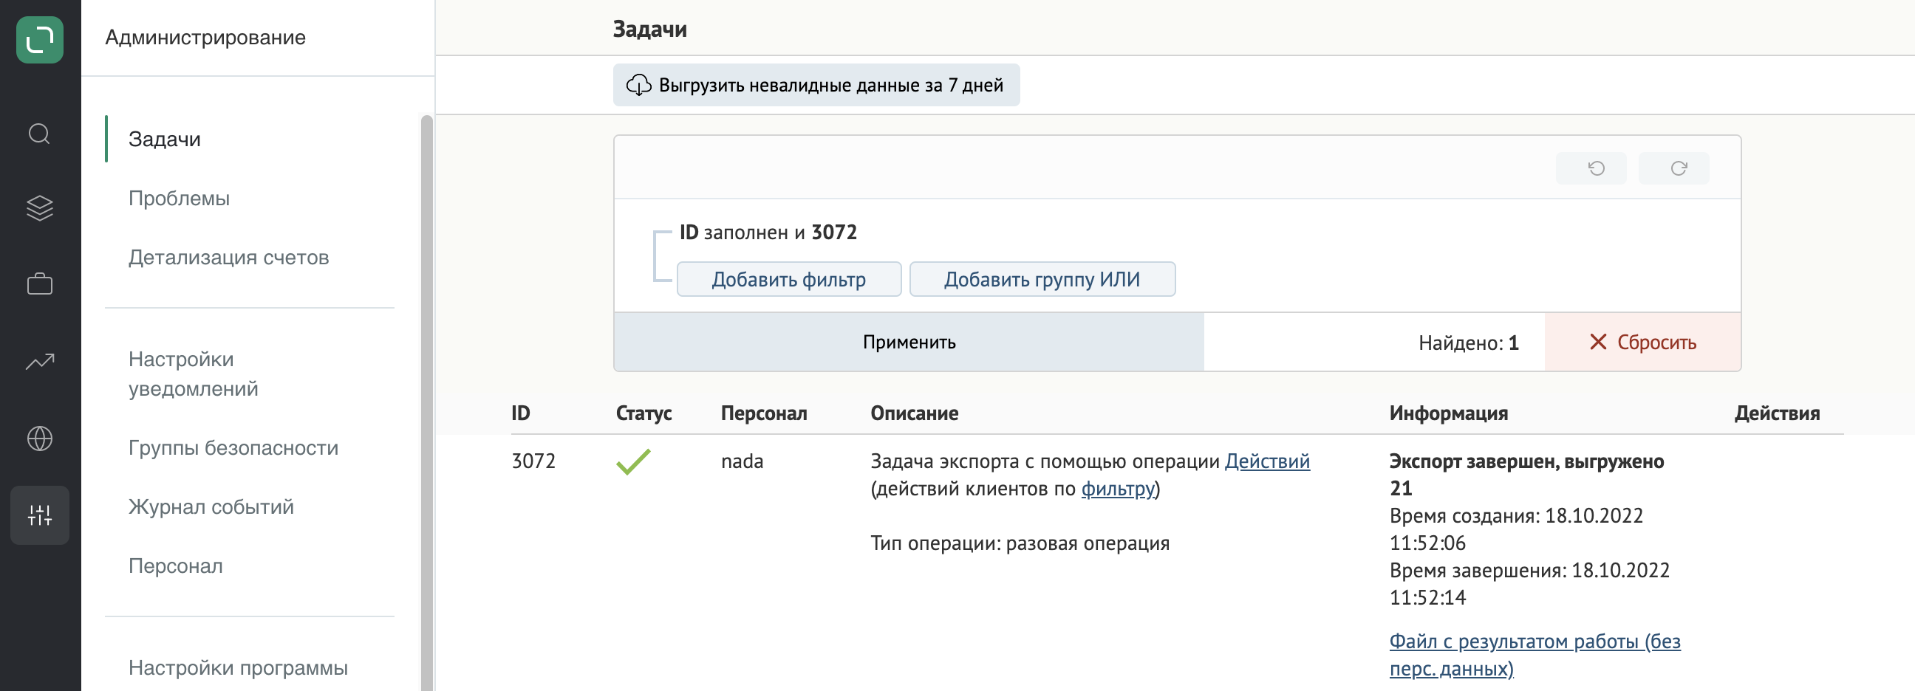Image resolution: width=1915 pixels, height=691 pixels.
Task: Open Файл с результатом работы link
Action: point(1535,655)
